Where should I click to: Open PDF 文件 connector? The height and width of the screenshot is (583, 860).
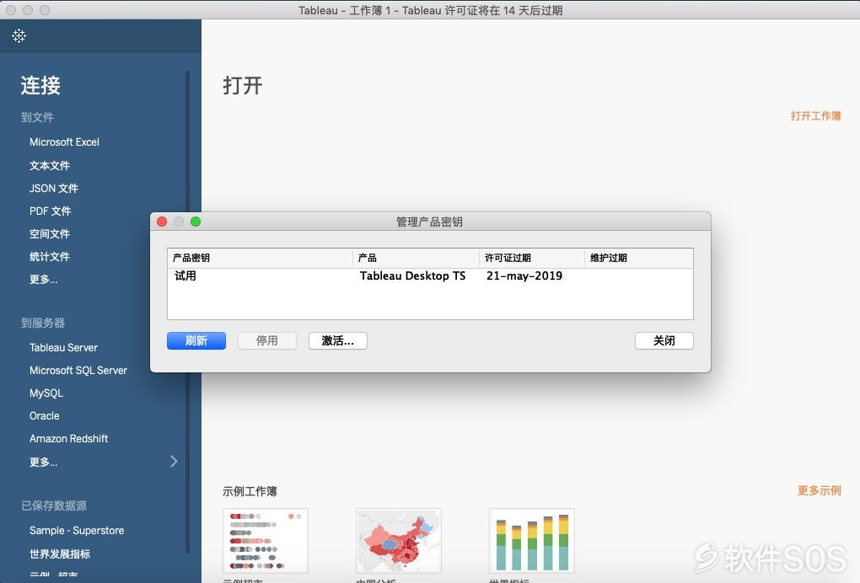(x=50, y=211)
